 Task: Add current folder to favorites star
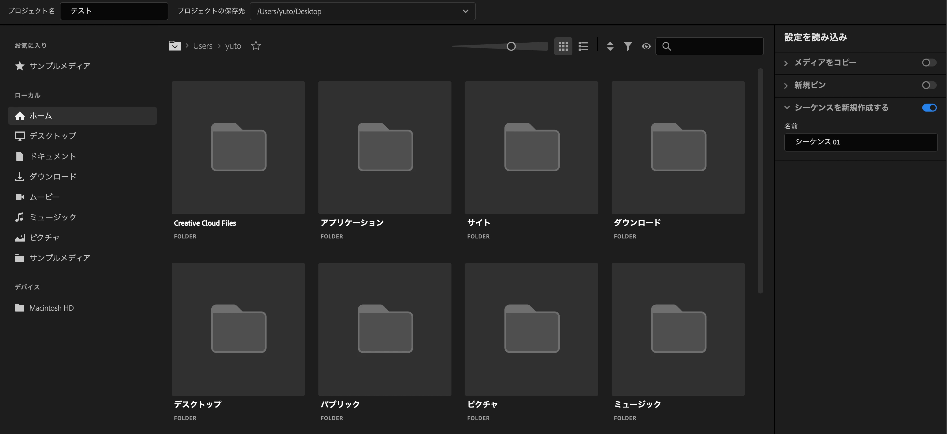[x=256, y=46]
